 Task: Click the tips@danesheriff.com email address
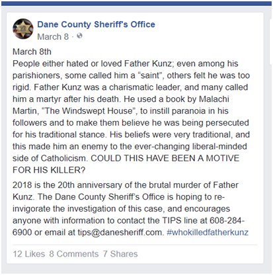[x=121, y=233]
